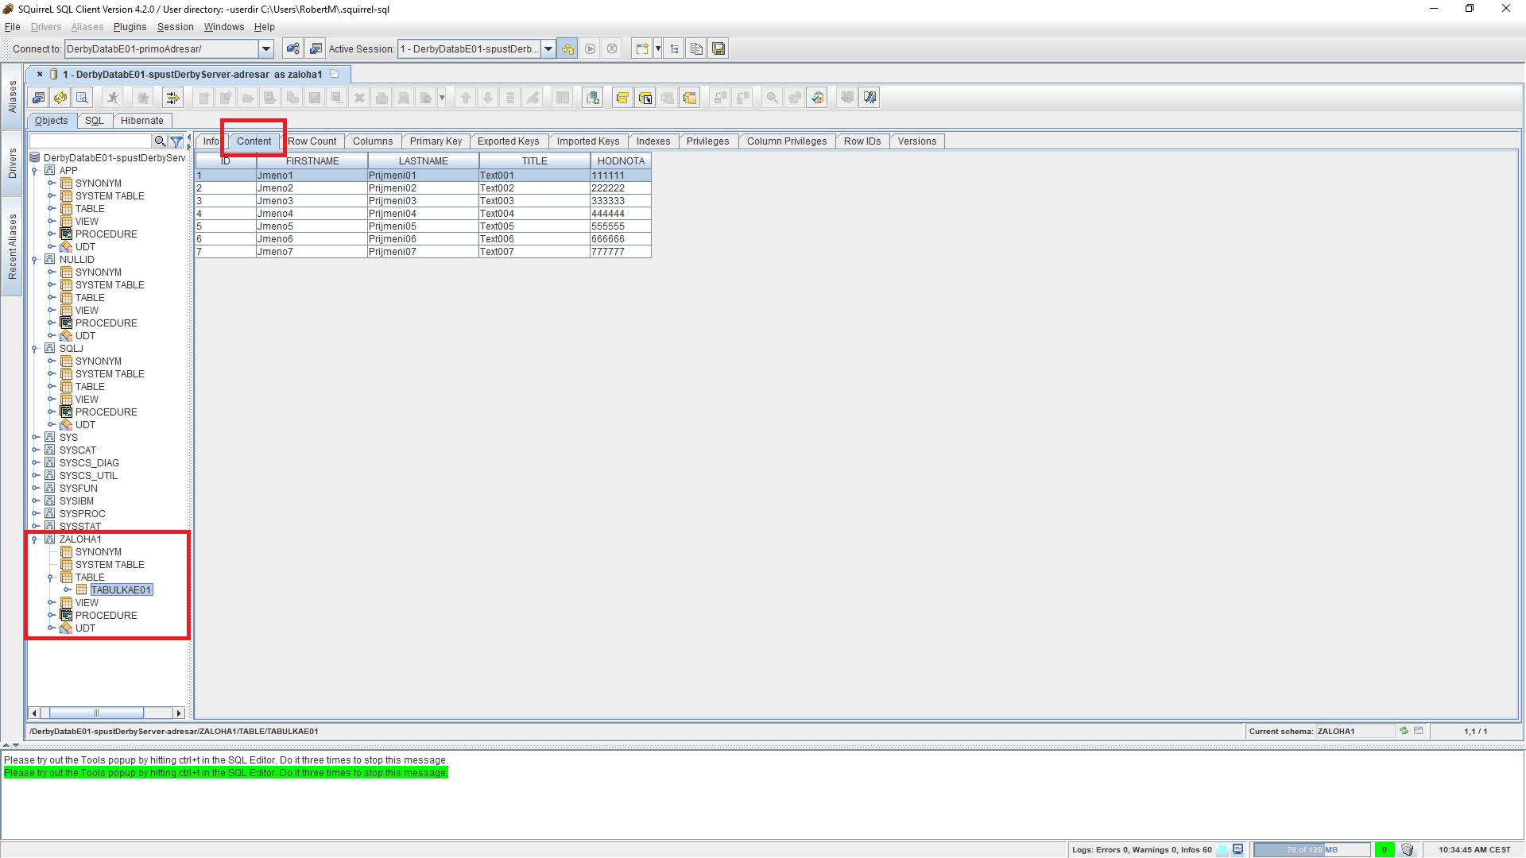Click the Hibernate tab in panel
Viewport: 1526px width, 858px height.
(x=141, y=119)
